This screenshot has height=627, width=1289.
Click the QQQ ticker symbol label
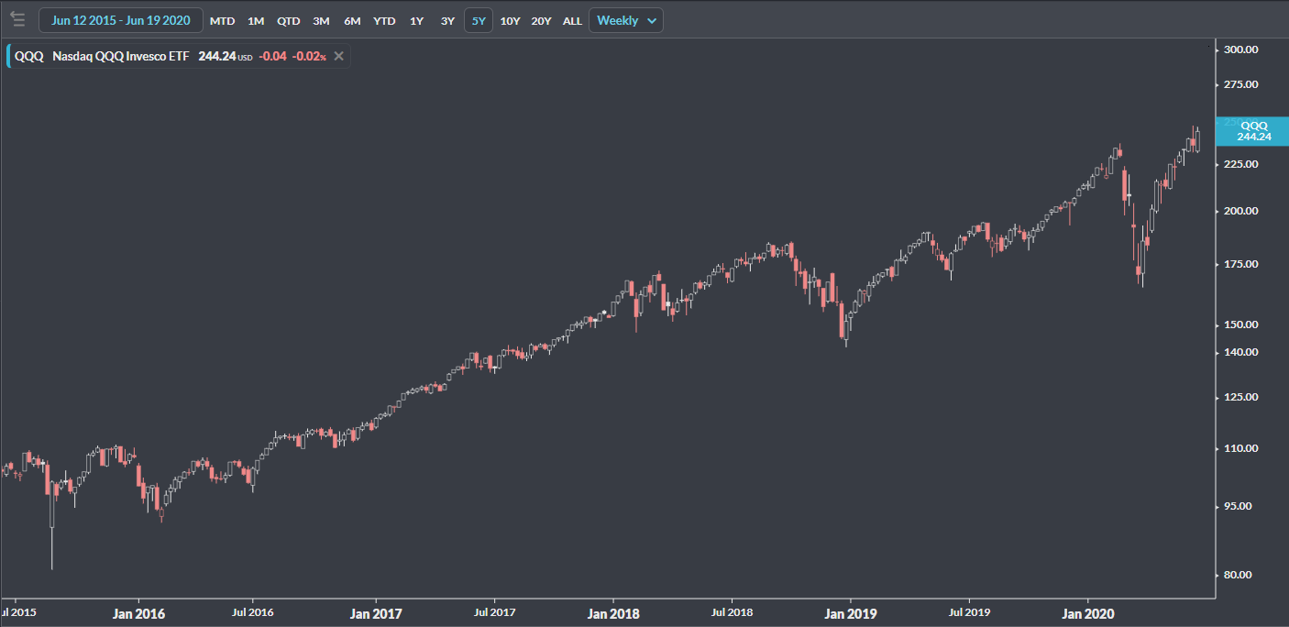point(28,56)
